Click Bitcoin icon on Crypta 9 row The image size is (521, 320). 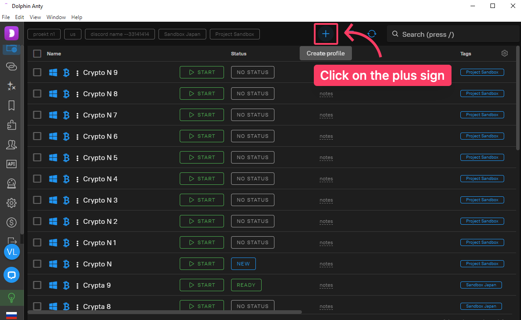click(x=66, y=285)
